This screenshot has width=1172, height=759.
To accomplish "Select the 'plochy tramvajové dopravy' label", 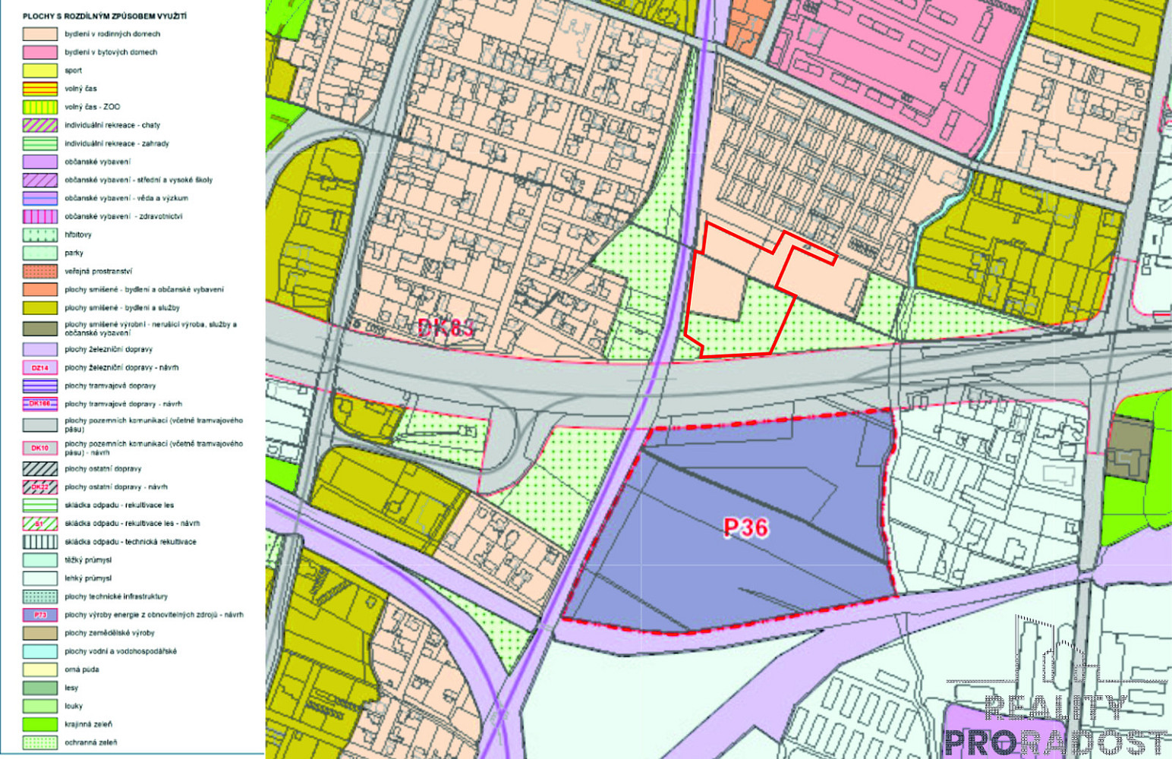I will point(110,386).
